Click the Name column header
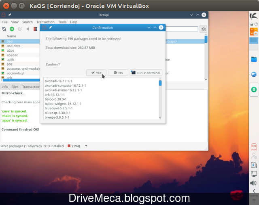Viewport: 259px width, 205px height. 11,36
